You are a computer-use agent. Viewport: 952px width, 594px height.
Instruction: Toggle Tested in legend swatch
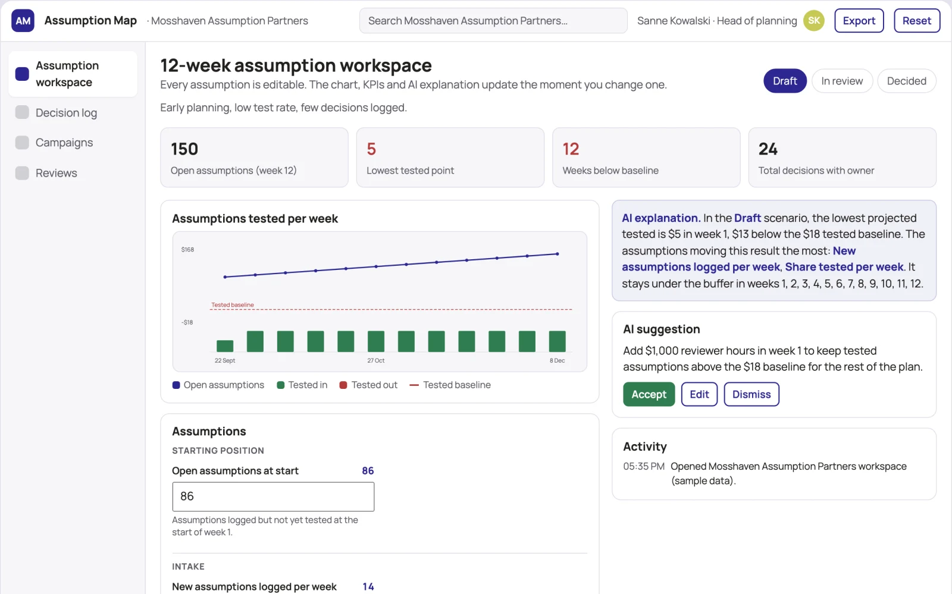pyautogui.click(x=281, y=385)
